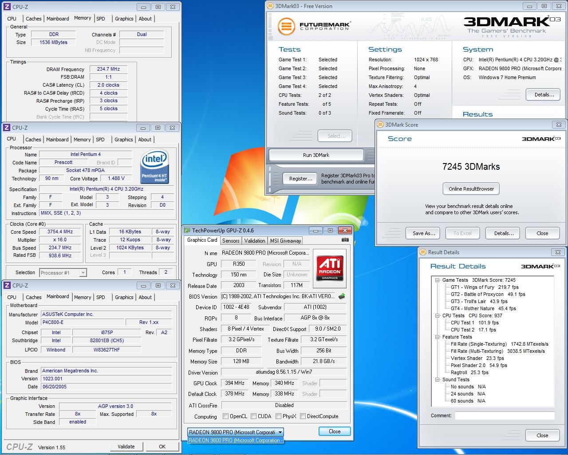568x455 pixels.
Task: Select GT3 - Troll's Lair result row
Action: [479, 301]
